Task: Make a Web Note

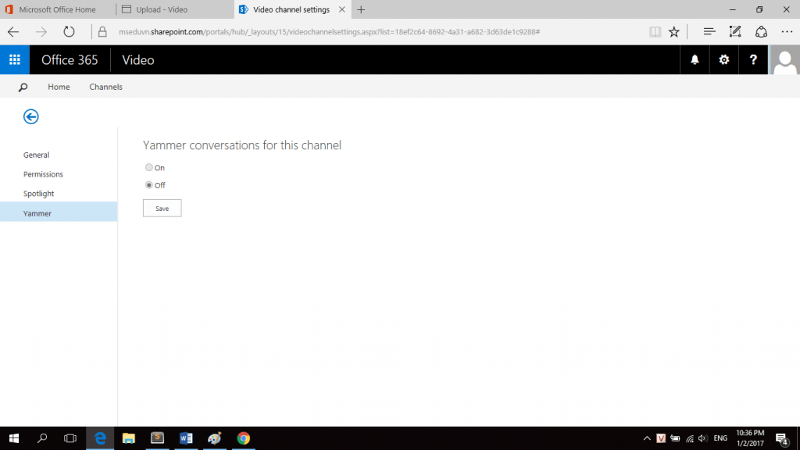Action: 735,31
